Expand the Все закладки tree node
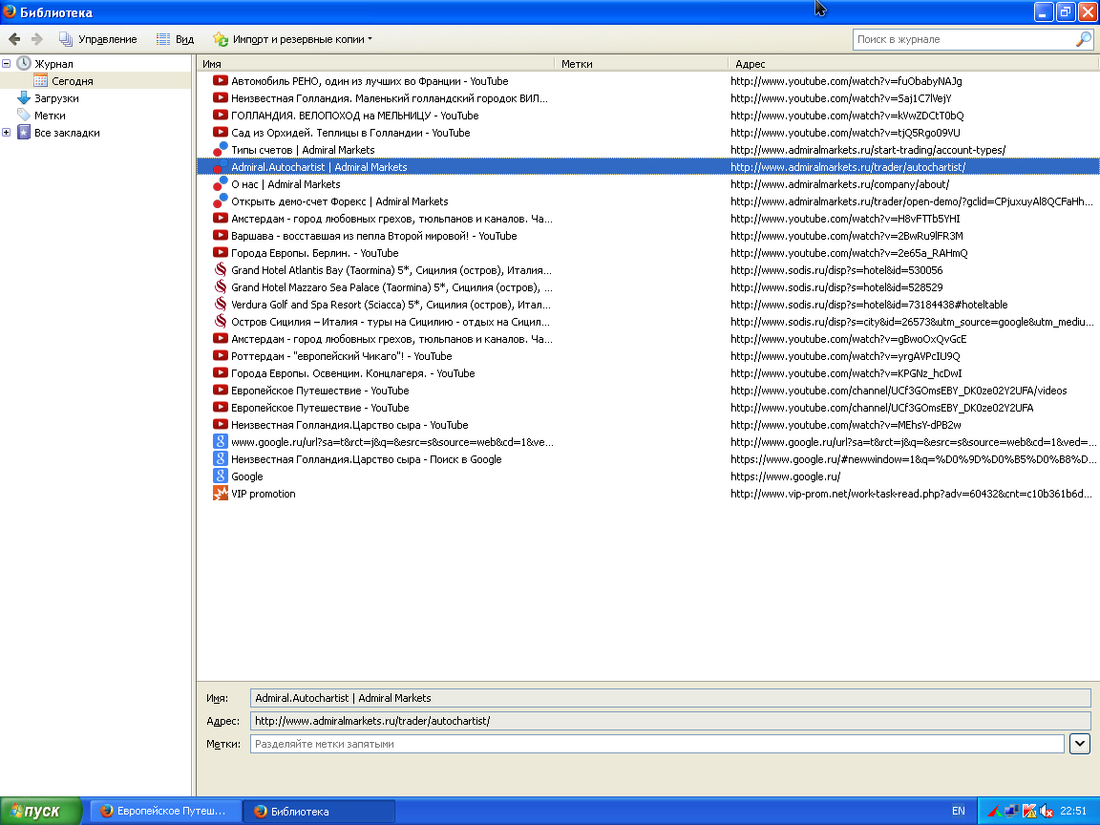Viewport: 1100px width, 825px height. tap(7, 132)
